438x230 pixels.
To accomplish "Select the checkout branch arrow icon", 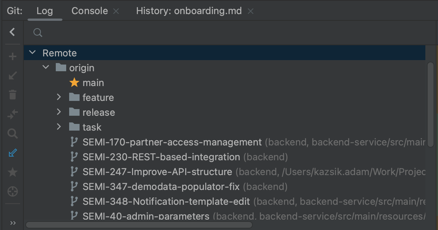I will [12, 75].
